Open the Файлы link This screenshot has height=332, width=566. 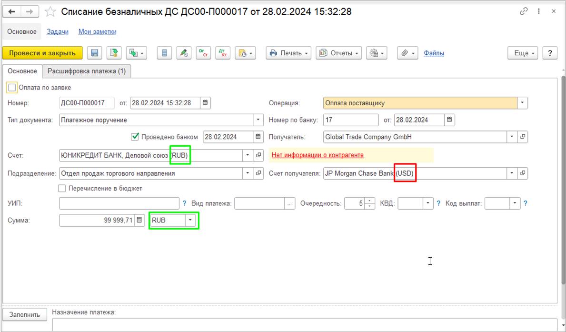click(x=434, y=53)
